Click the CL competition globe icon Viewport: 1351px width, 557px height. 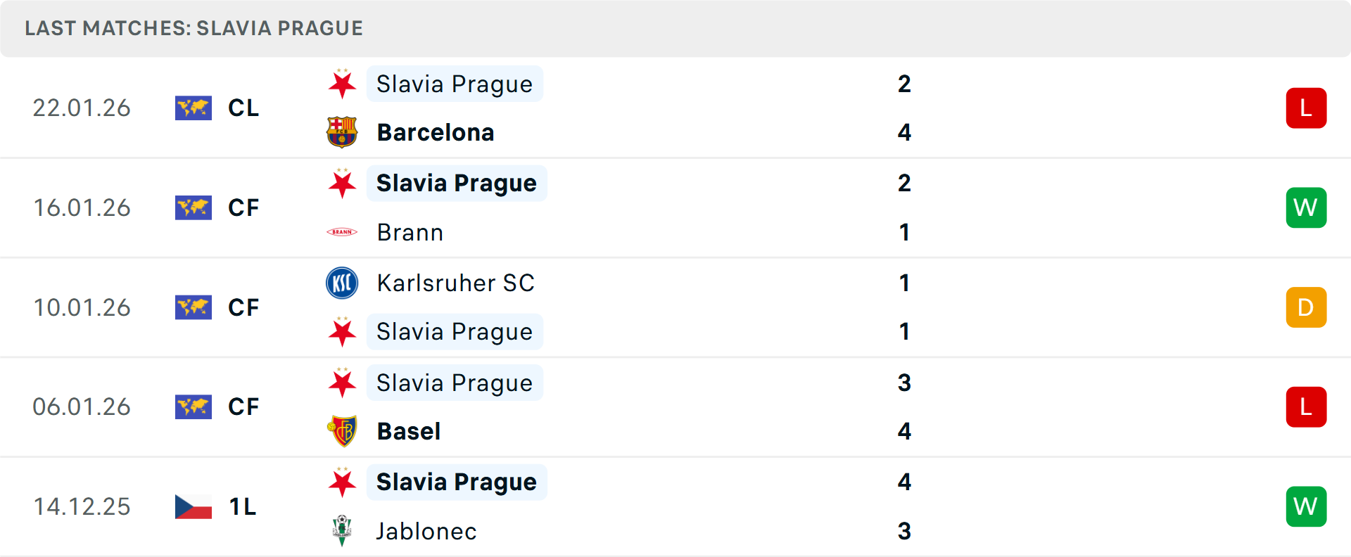coord(194,108)
